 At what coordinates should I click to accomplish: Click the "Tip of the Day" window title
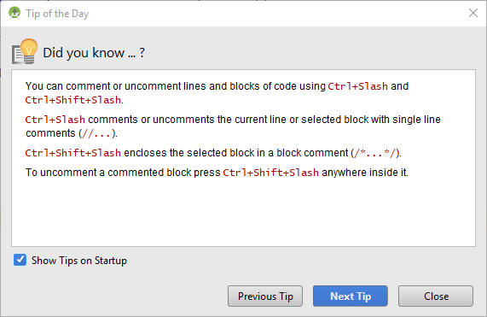point(57,14)
